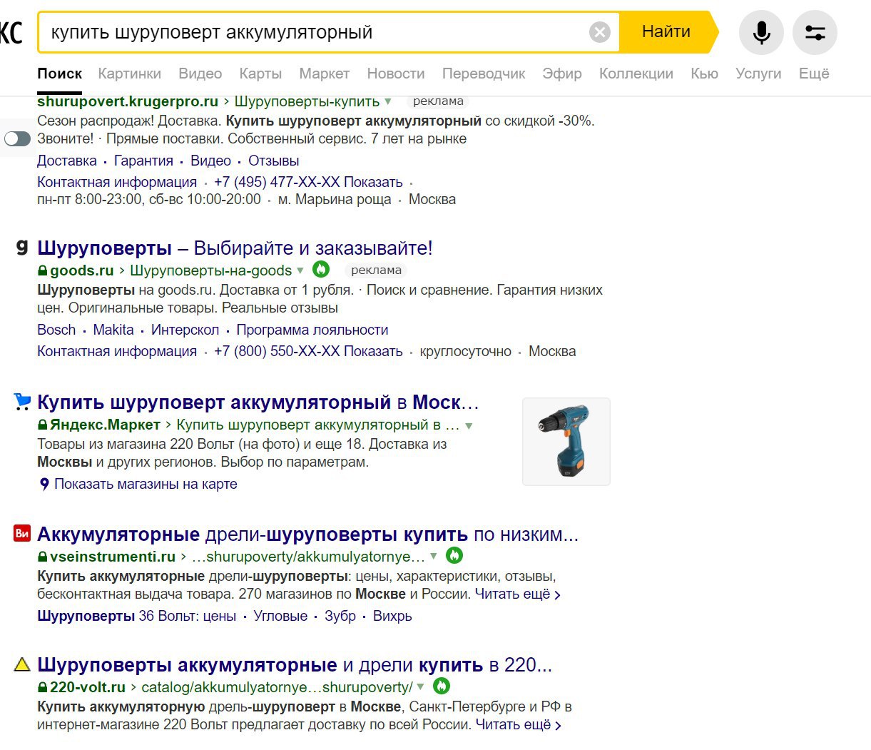The width and height of the screenshot is (871, 750).
Task: Click yellow triangle 220-volt favicon
Action: click(x=22, y=665)
